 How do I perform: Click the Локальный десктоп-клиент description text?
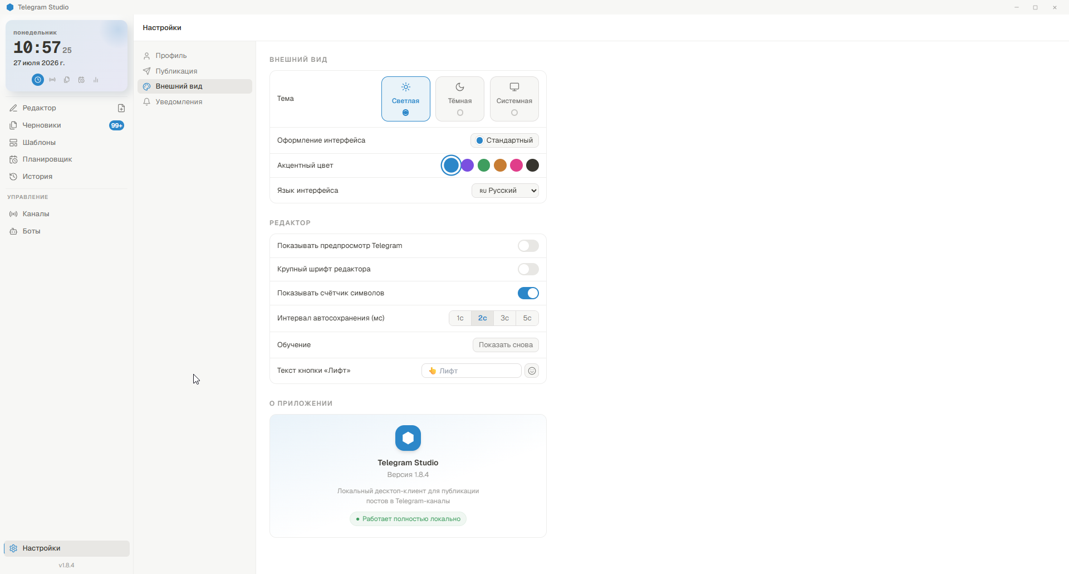click(408, 496)
